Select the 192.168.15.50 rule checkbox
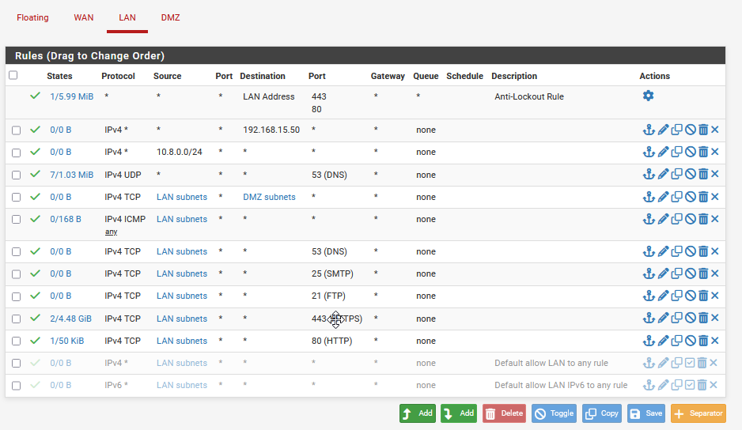 [16, 130]
